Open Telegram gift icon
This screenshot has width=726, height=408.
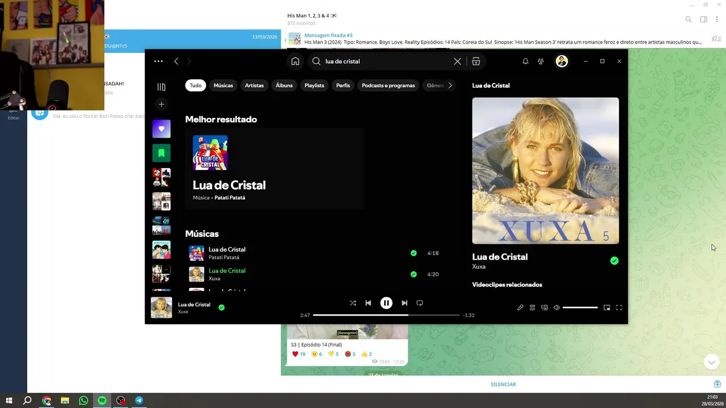(717, 384)
